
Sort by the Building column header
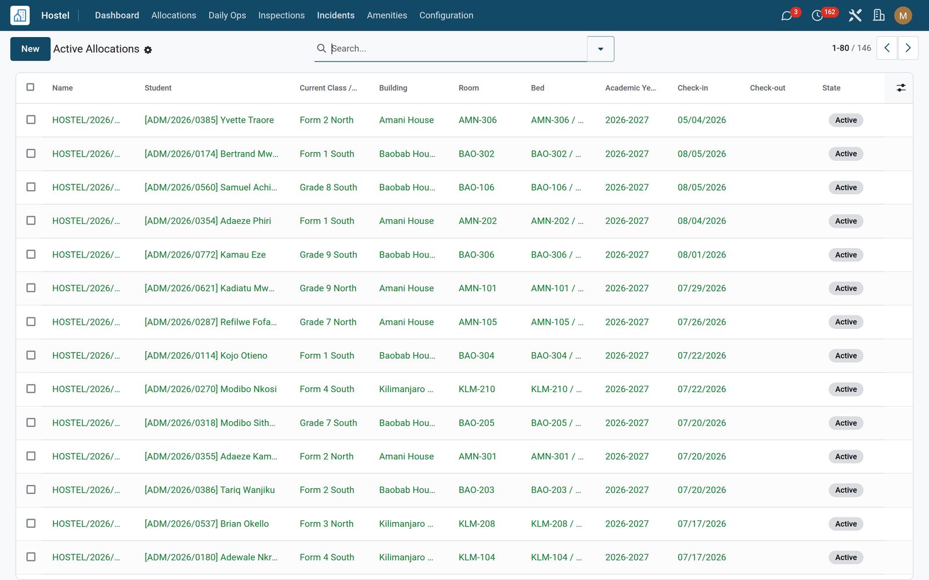point(393,88)
